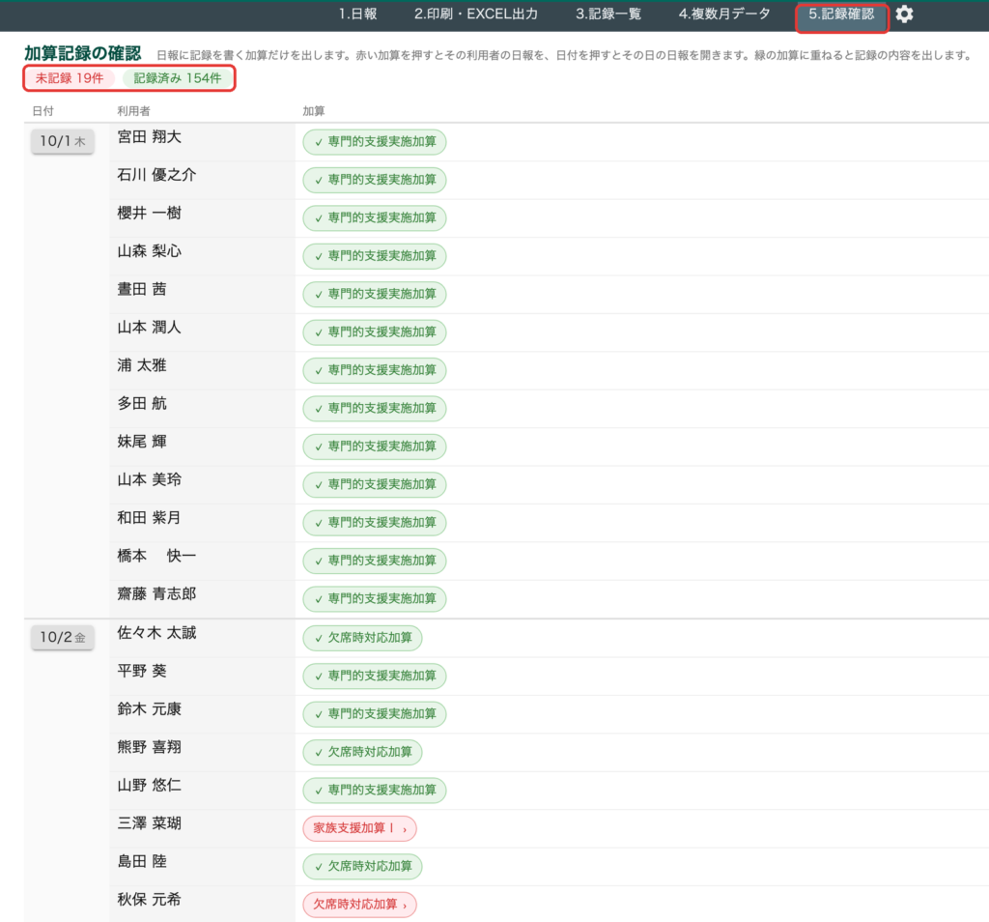Click the user name 秋保 元希
The image size is (989, 922).
150,899
